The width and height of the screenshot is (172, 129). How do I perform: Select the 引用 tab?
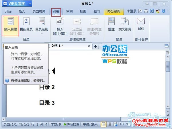click(x=56, y=11)
